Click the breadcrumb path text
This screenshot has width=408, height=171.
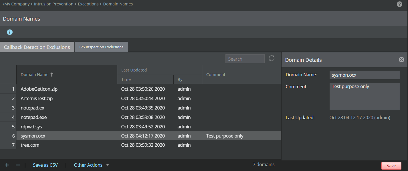tap(68, 4)
